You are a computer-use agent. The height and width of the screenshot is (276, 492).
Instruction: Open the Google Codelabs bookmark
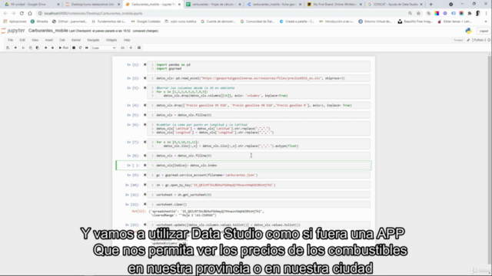[146, 21]
